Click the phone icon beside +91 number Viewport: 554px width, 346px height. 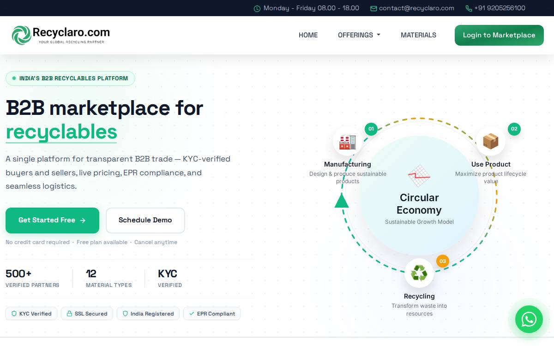point(469,8)
